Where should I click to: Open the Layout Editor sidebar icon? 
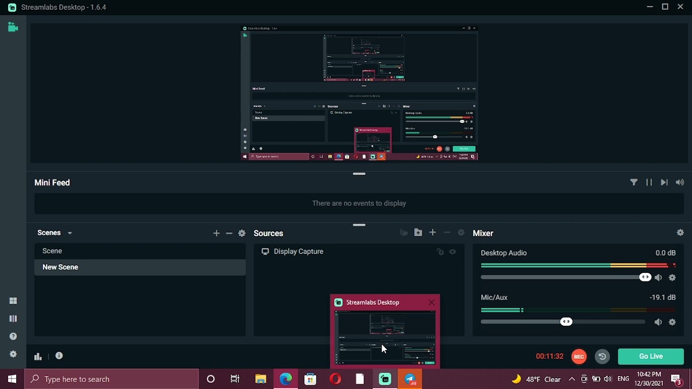point(13,301)
